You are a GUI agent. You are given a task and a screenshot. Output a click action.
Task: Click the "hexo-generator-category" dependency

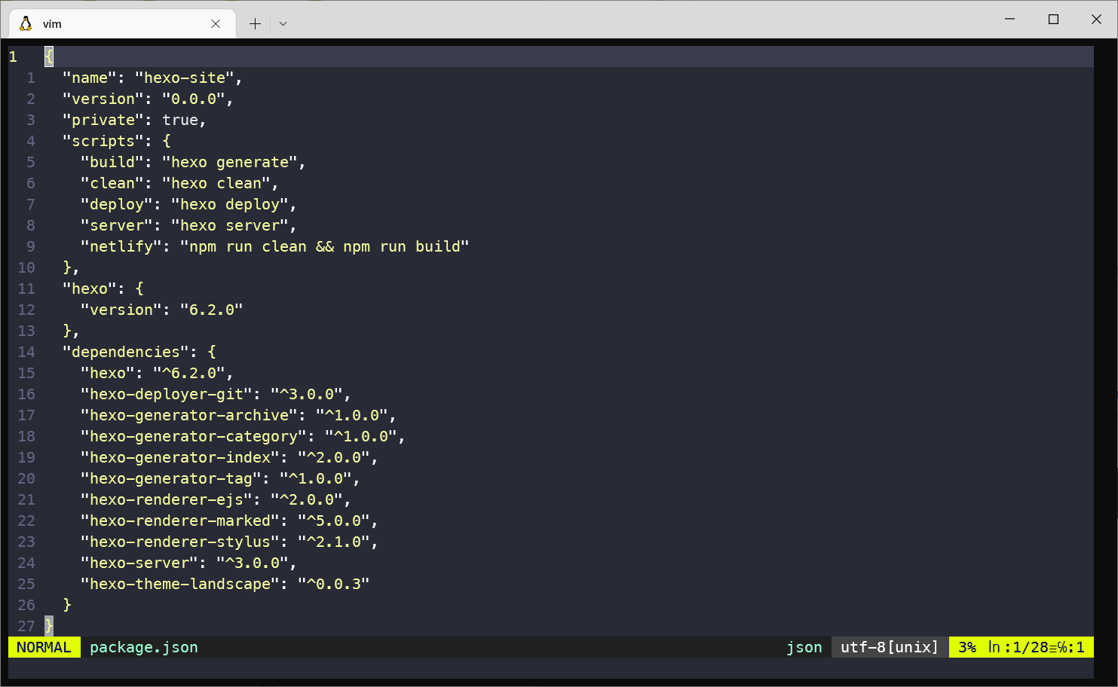(194, 436)
